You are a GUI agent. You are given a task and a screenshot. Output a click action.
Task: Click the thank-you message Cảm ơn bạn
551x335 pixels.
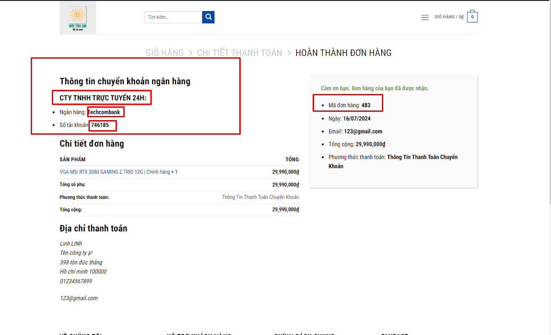375,88
